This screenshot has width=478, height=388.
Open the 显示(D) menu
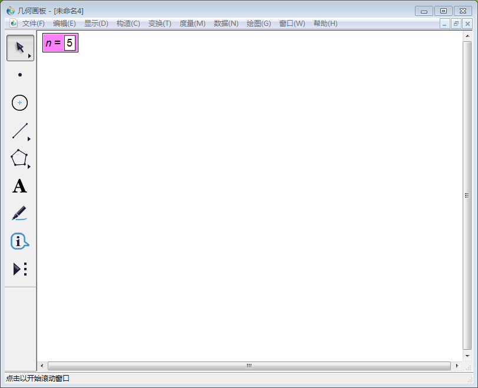pos(96,24)
